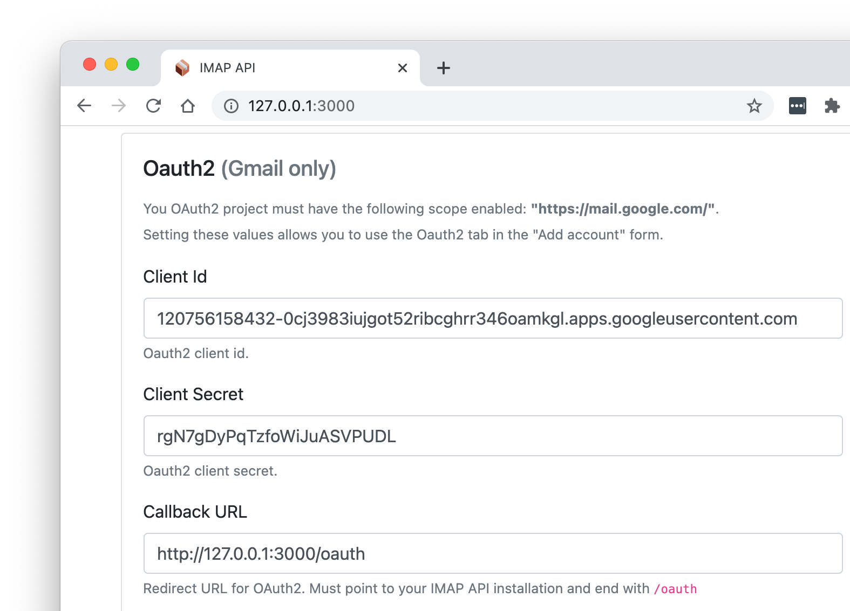This screenshot has width=850, height=611.
Task: Open the password manager extension icon
Action: (797, 106)
